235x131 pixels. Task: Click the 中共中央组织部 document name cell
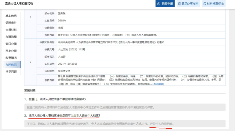click(x=141, y=42)
